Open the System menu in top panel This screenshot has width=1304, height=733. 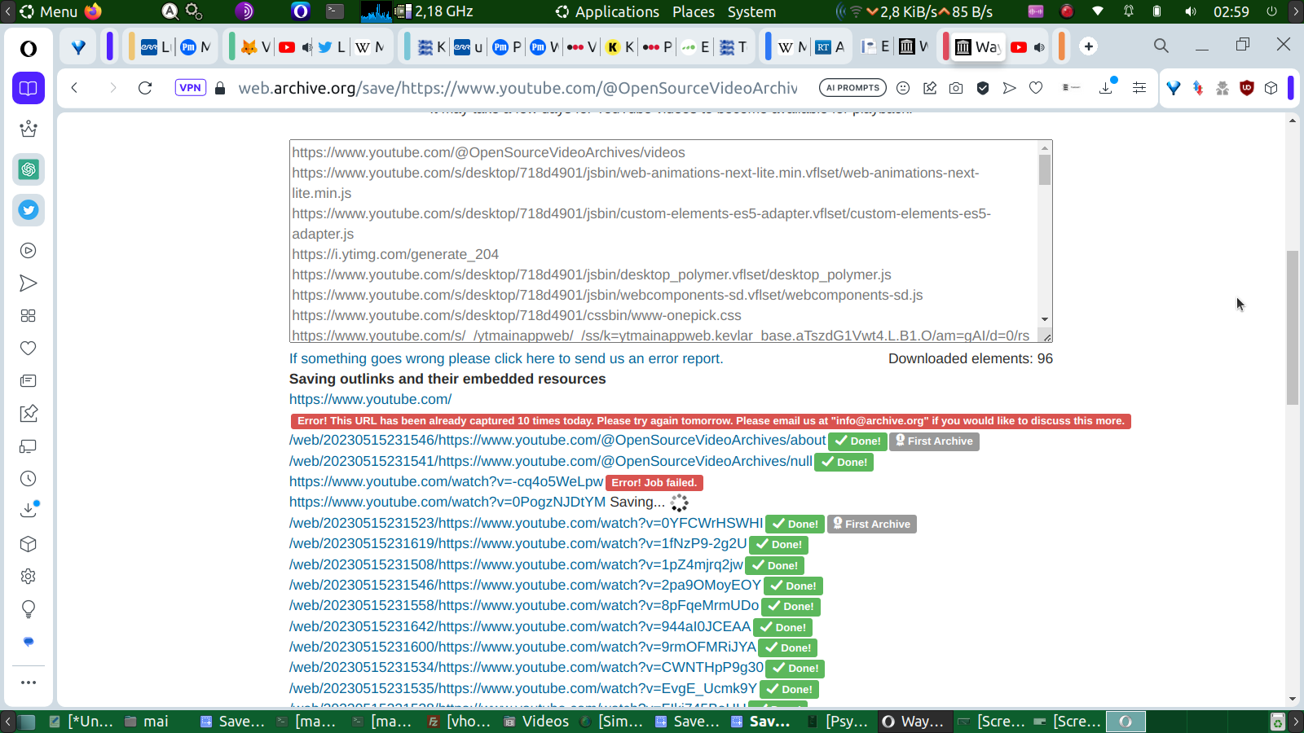(x=751, y=11)
